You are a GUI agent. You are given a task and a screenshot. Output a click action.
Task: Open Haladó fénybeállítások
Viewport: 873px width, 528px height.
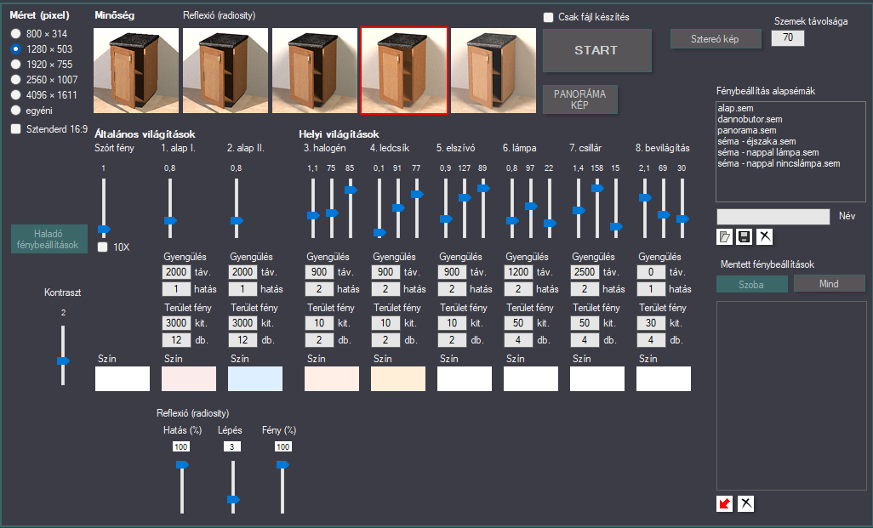coord(49,239)
